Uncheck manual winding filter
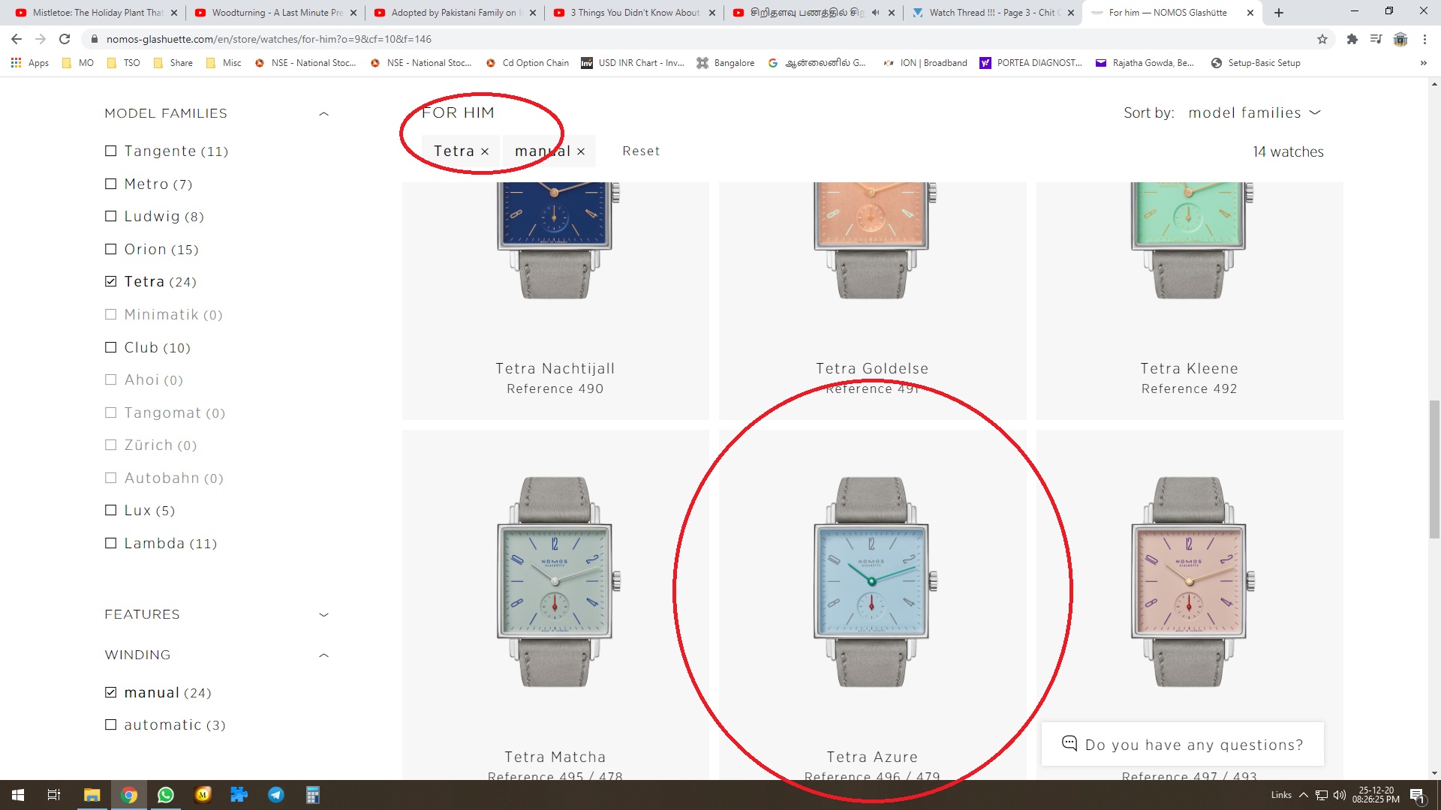This screenshot has height=810, width=1441. point(111,692)
